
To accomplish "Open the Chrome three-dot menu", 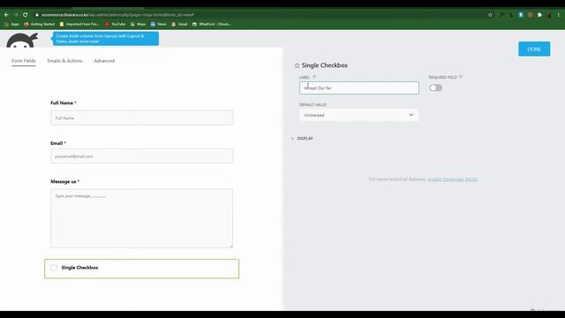I will (559, 15).
